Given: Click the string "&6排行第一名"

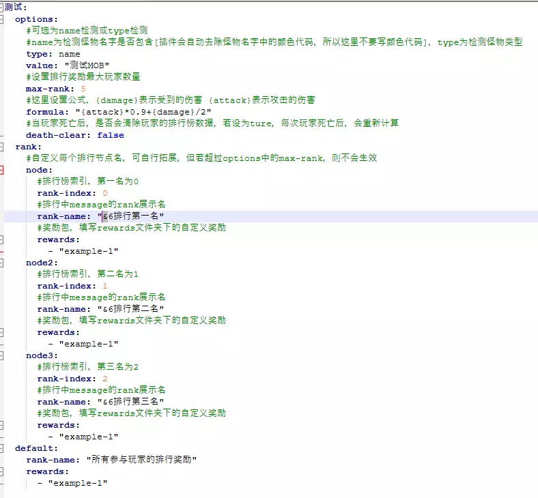Looking at the screenshot, I should point(130,216).
